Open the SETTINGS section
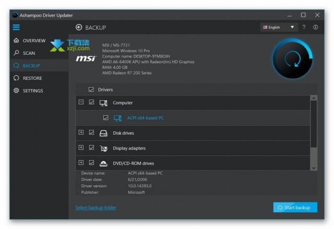334x229 pixels. (33, 91)
